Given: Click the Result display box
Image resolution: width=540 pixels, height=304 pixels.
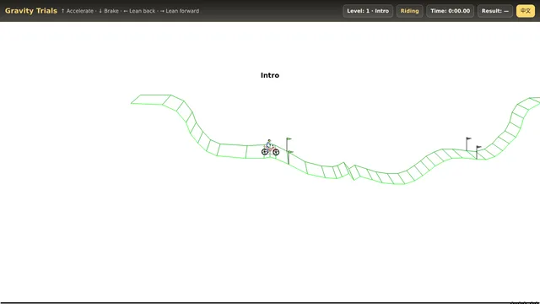Looking at the screenshot, I should click(495, 11).
